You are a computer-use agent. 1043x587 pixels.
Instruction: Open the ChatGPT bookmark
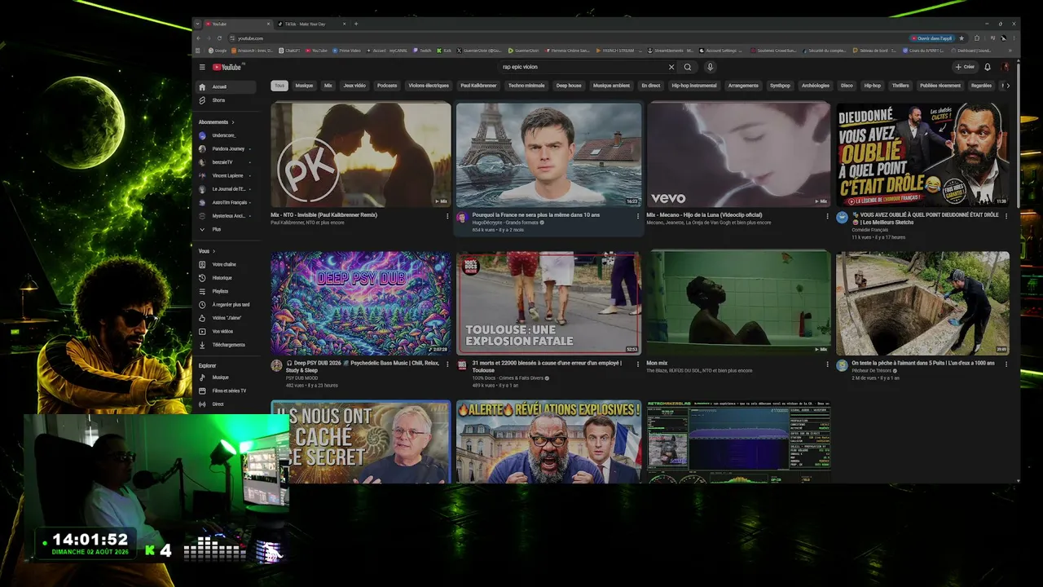[290, 51]
